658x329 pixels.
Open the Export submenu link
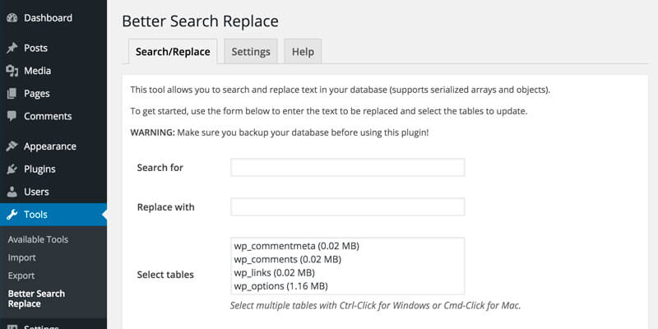[21, 276]
